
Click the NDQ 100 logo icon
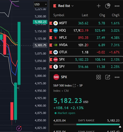(56, 31)
